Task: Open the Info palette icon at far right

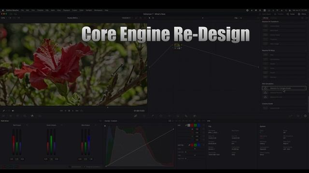Action: pos(305,116)
